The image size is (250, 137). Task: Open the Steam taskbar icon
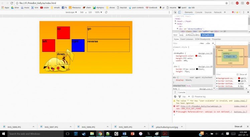tap(84, 134)
